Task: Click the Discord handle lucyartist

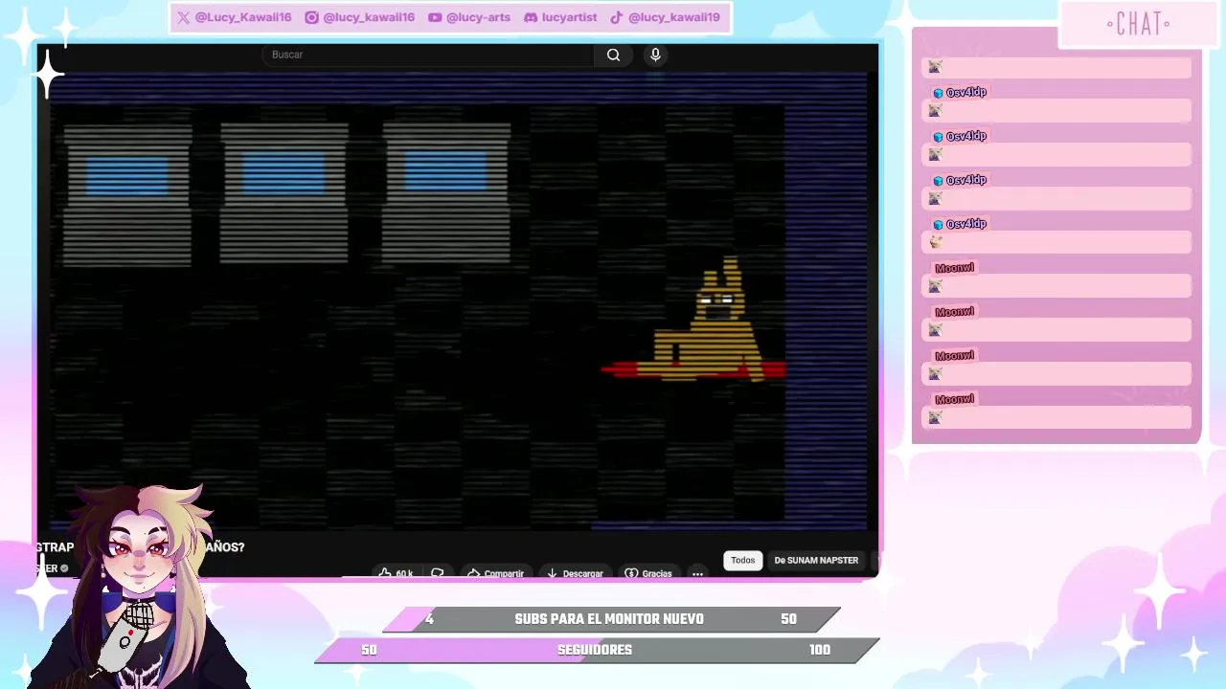Action: pos(560,17)
